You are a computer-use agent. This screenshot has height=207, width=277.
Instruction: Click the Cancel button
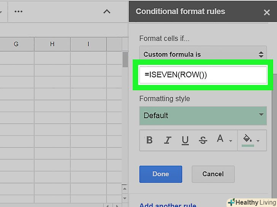pyautogui.click(x=213, y=174)
